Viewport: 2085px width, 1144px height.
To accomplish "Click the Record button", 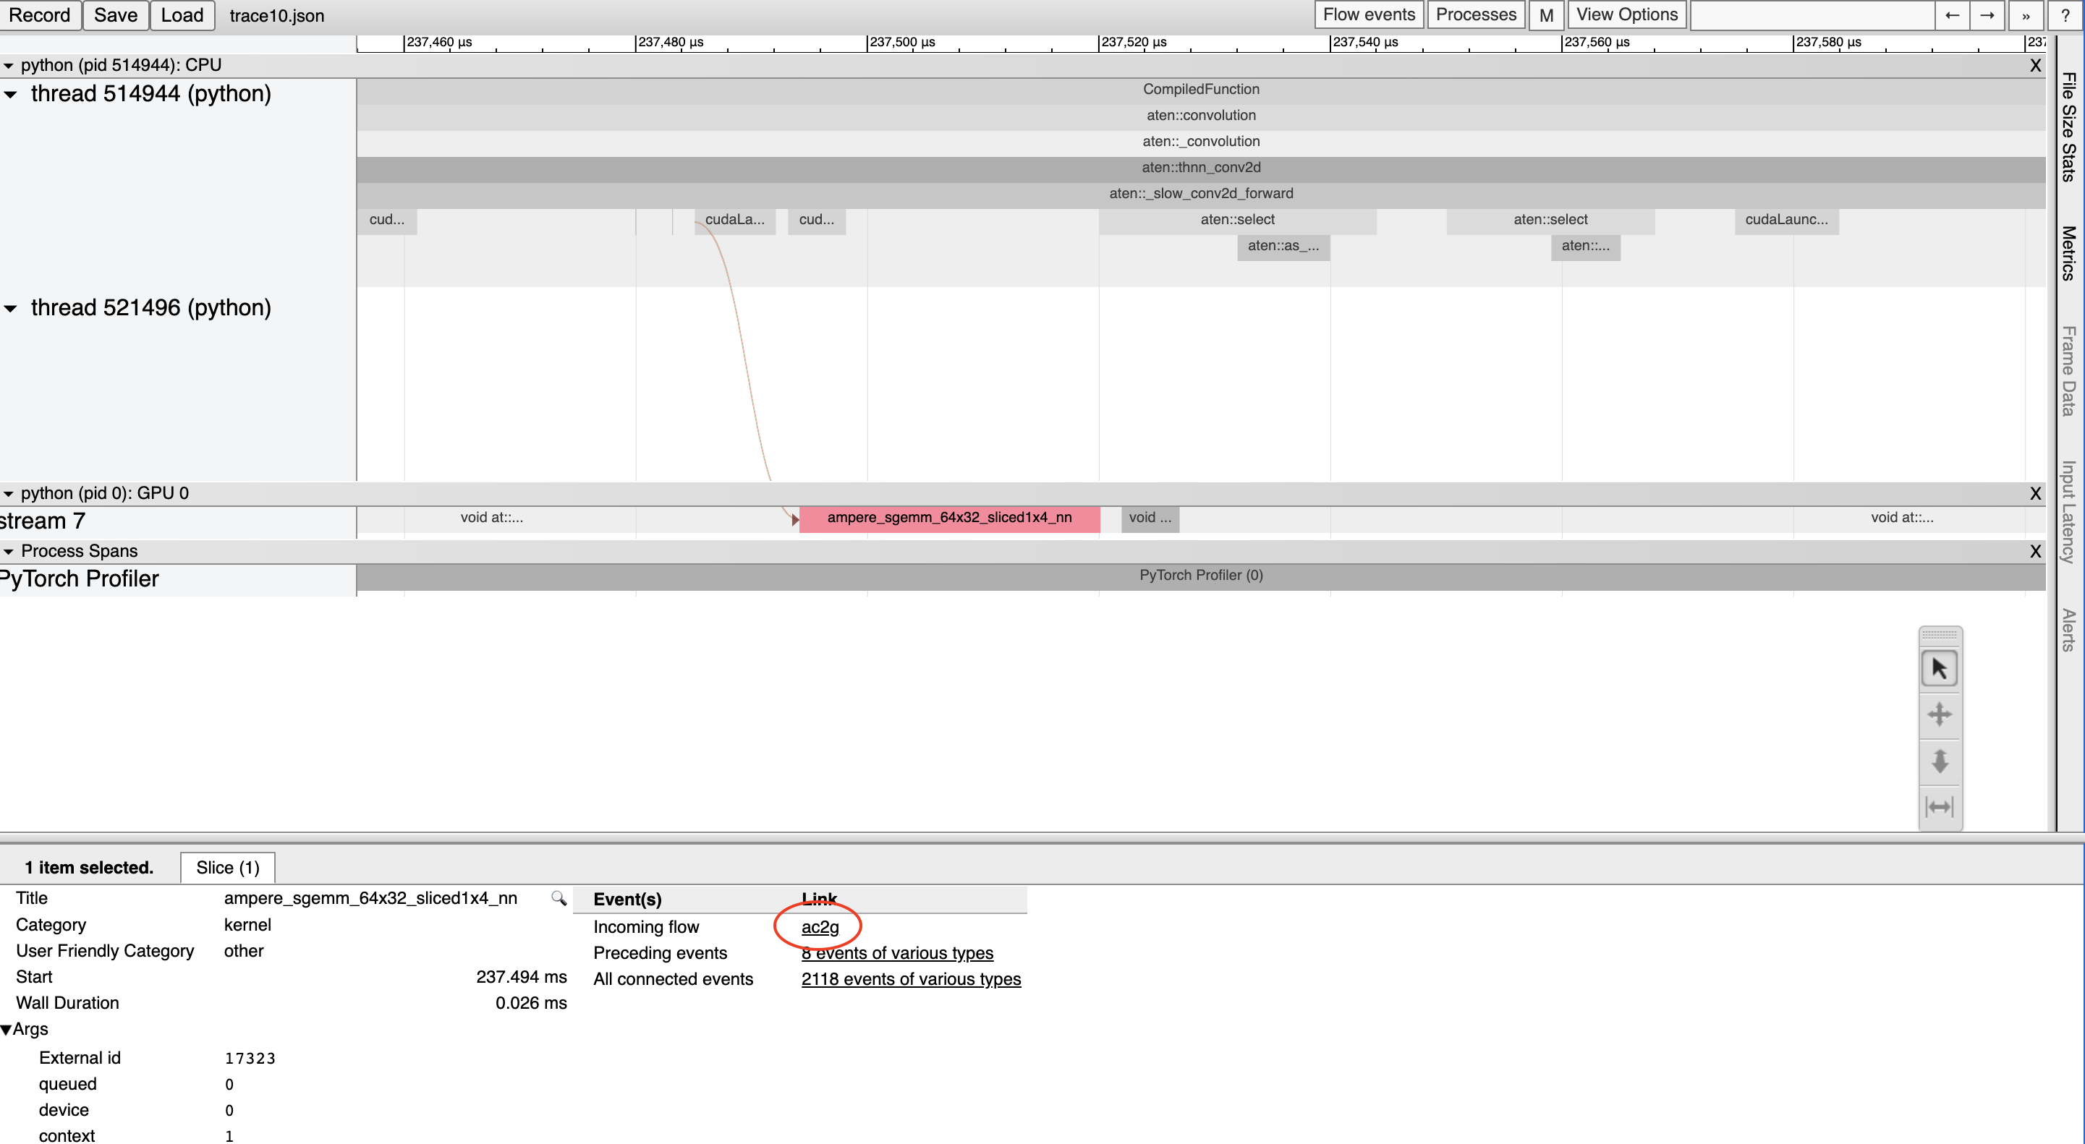I will [41, 14].
